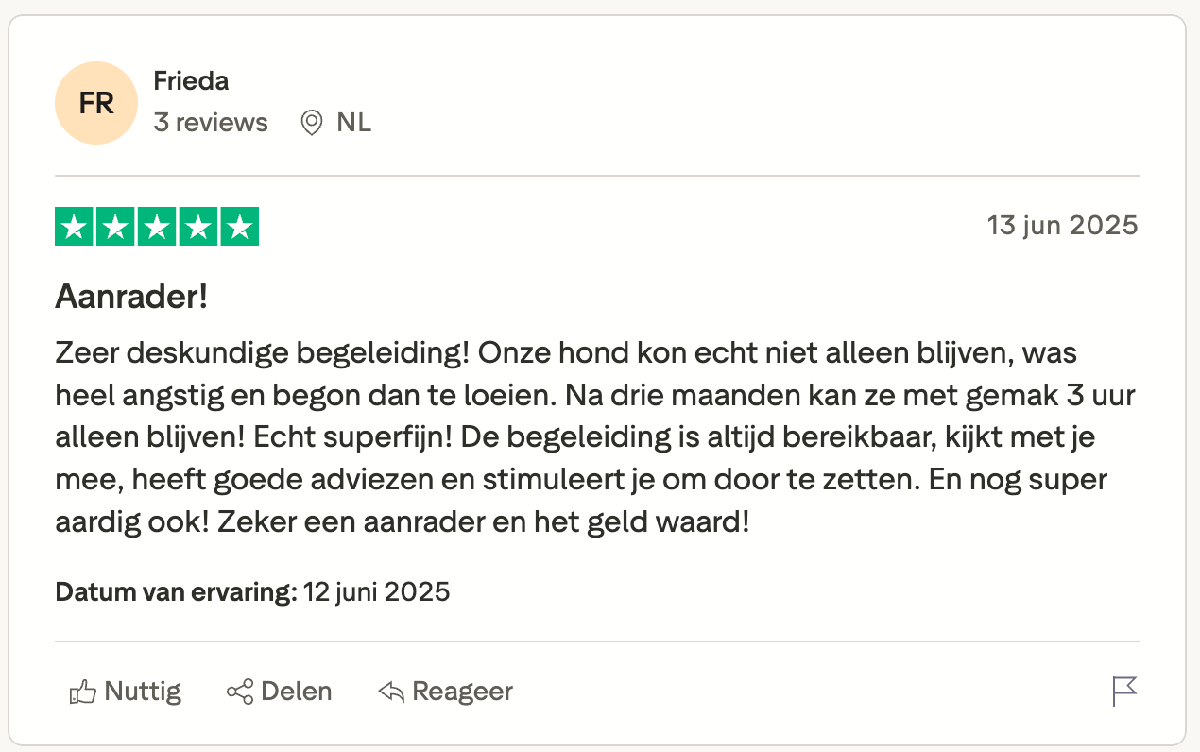Click the location pin icon before NL
The width and height of the screenshot is (1200, 752).
pyautogui.click(x=311, y=123)
